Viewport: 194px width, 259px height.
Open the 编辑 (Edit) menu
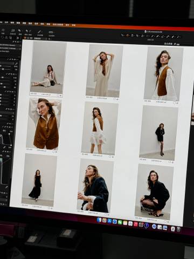(12, 23)
